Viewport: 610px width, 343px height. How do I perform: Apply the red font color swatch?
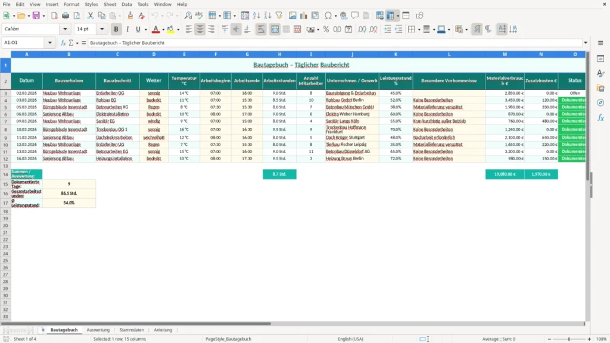155,29
